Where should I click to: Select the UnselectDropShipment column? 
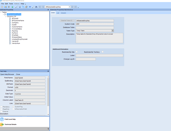20,39
